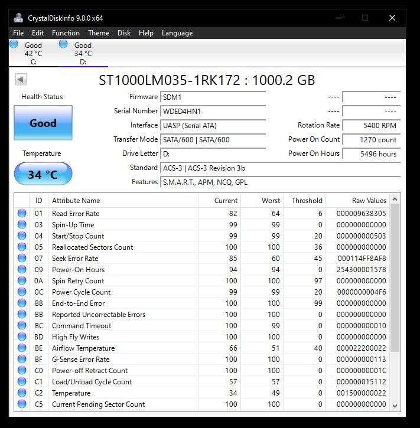This screenshot has width=420, height=428.
Task: Click status orb for Reallocated Sectors Count
Action: tap(22, 247)
